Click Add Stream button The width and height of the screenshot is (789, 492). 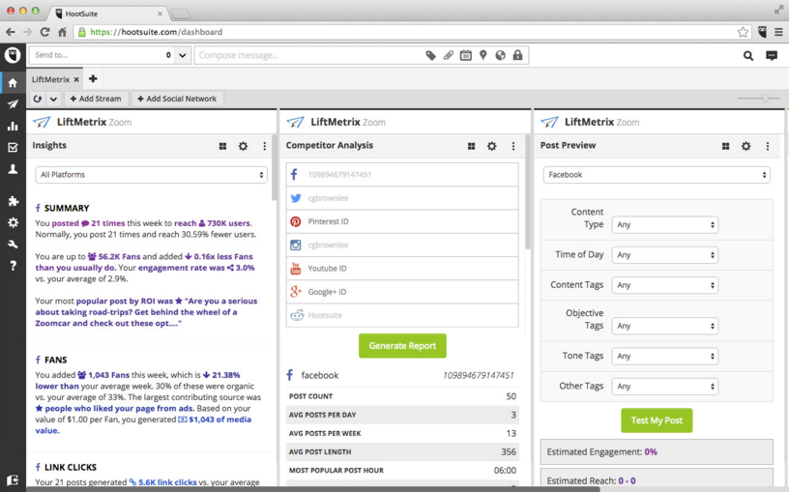96,99
